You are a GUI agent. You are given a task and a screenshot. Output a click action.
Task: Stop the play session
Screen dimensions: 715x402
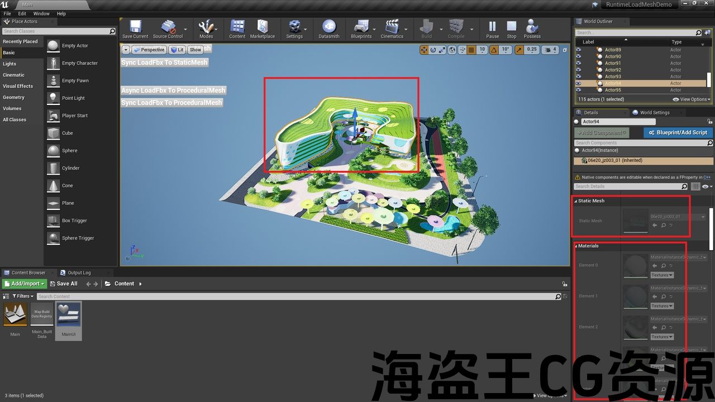click(x=512, y=29)
